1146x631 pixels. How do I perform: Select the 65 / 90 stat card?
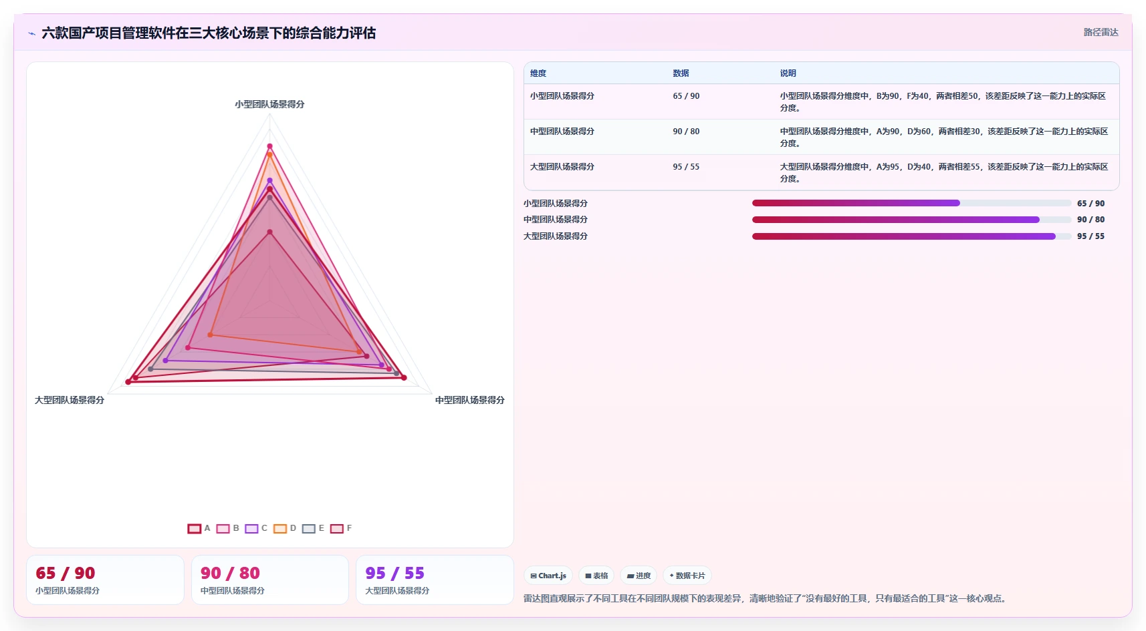pos(105,580)
